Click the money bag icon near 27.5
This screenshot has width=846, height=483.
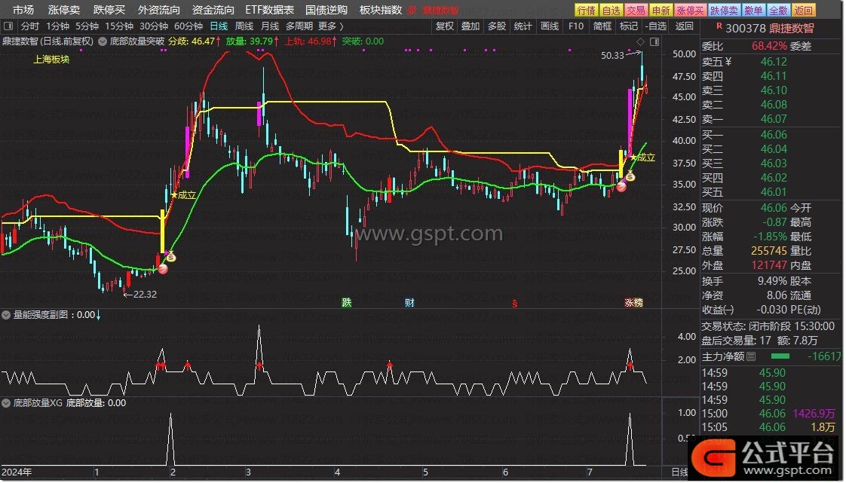tap(170, 258)
